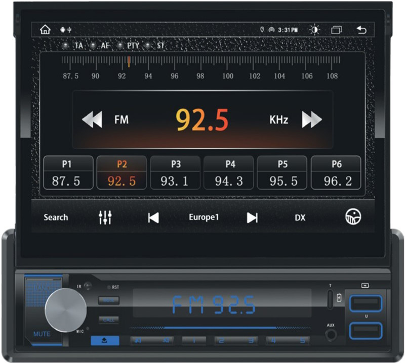Image resolution: width=405 pixels, height=363 pixels.
Task: Select preset P5 showing 95.5
Action: tap(282, 173)
